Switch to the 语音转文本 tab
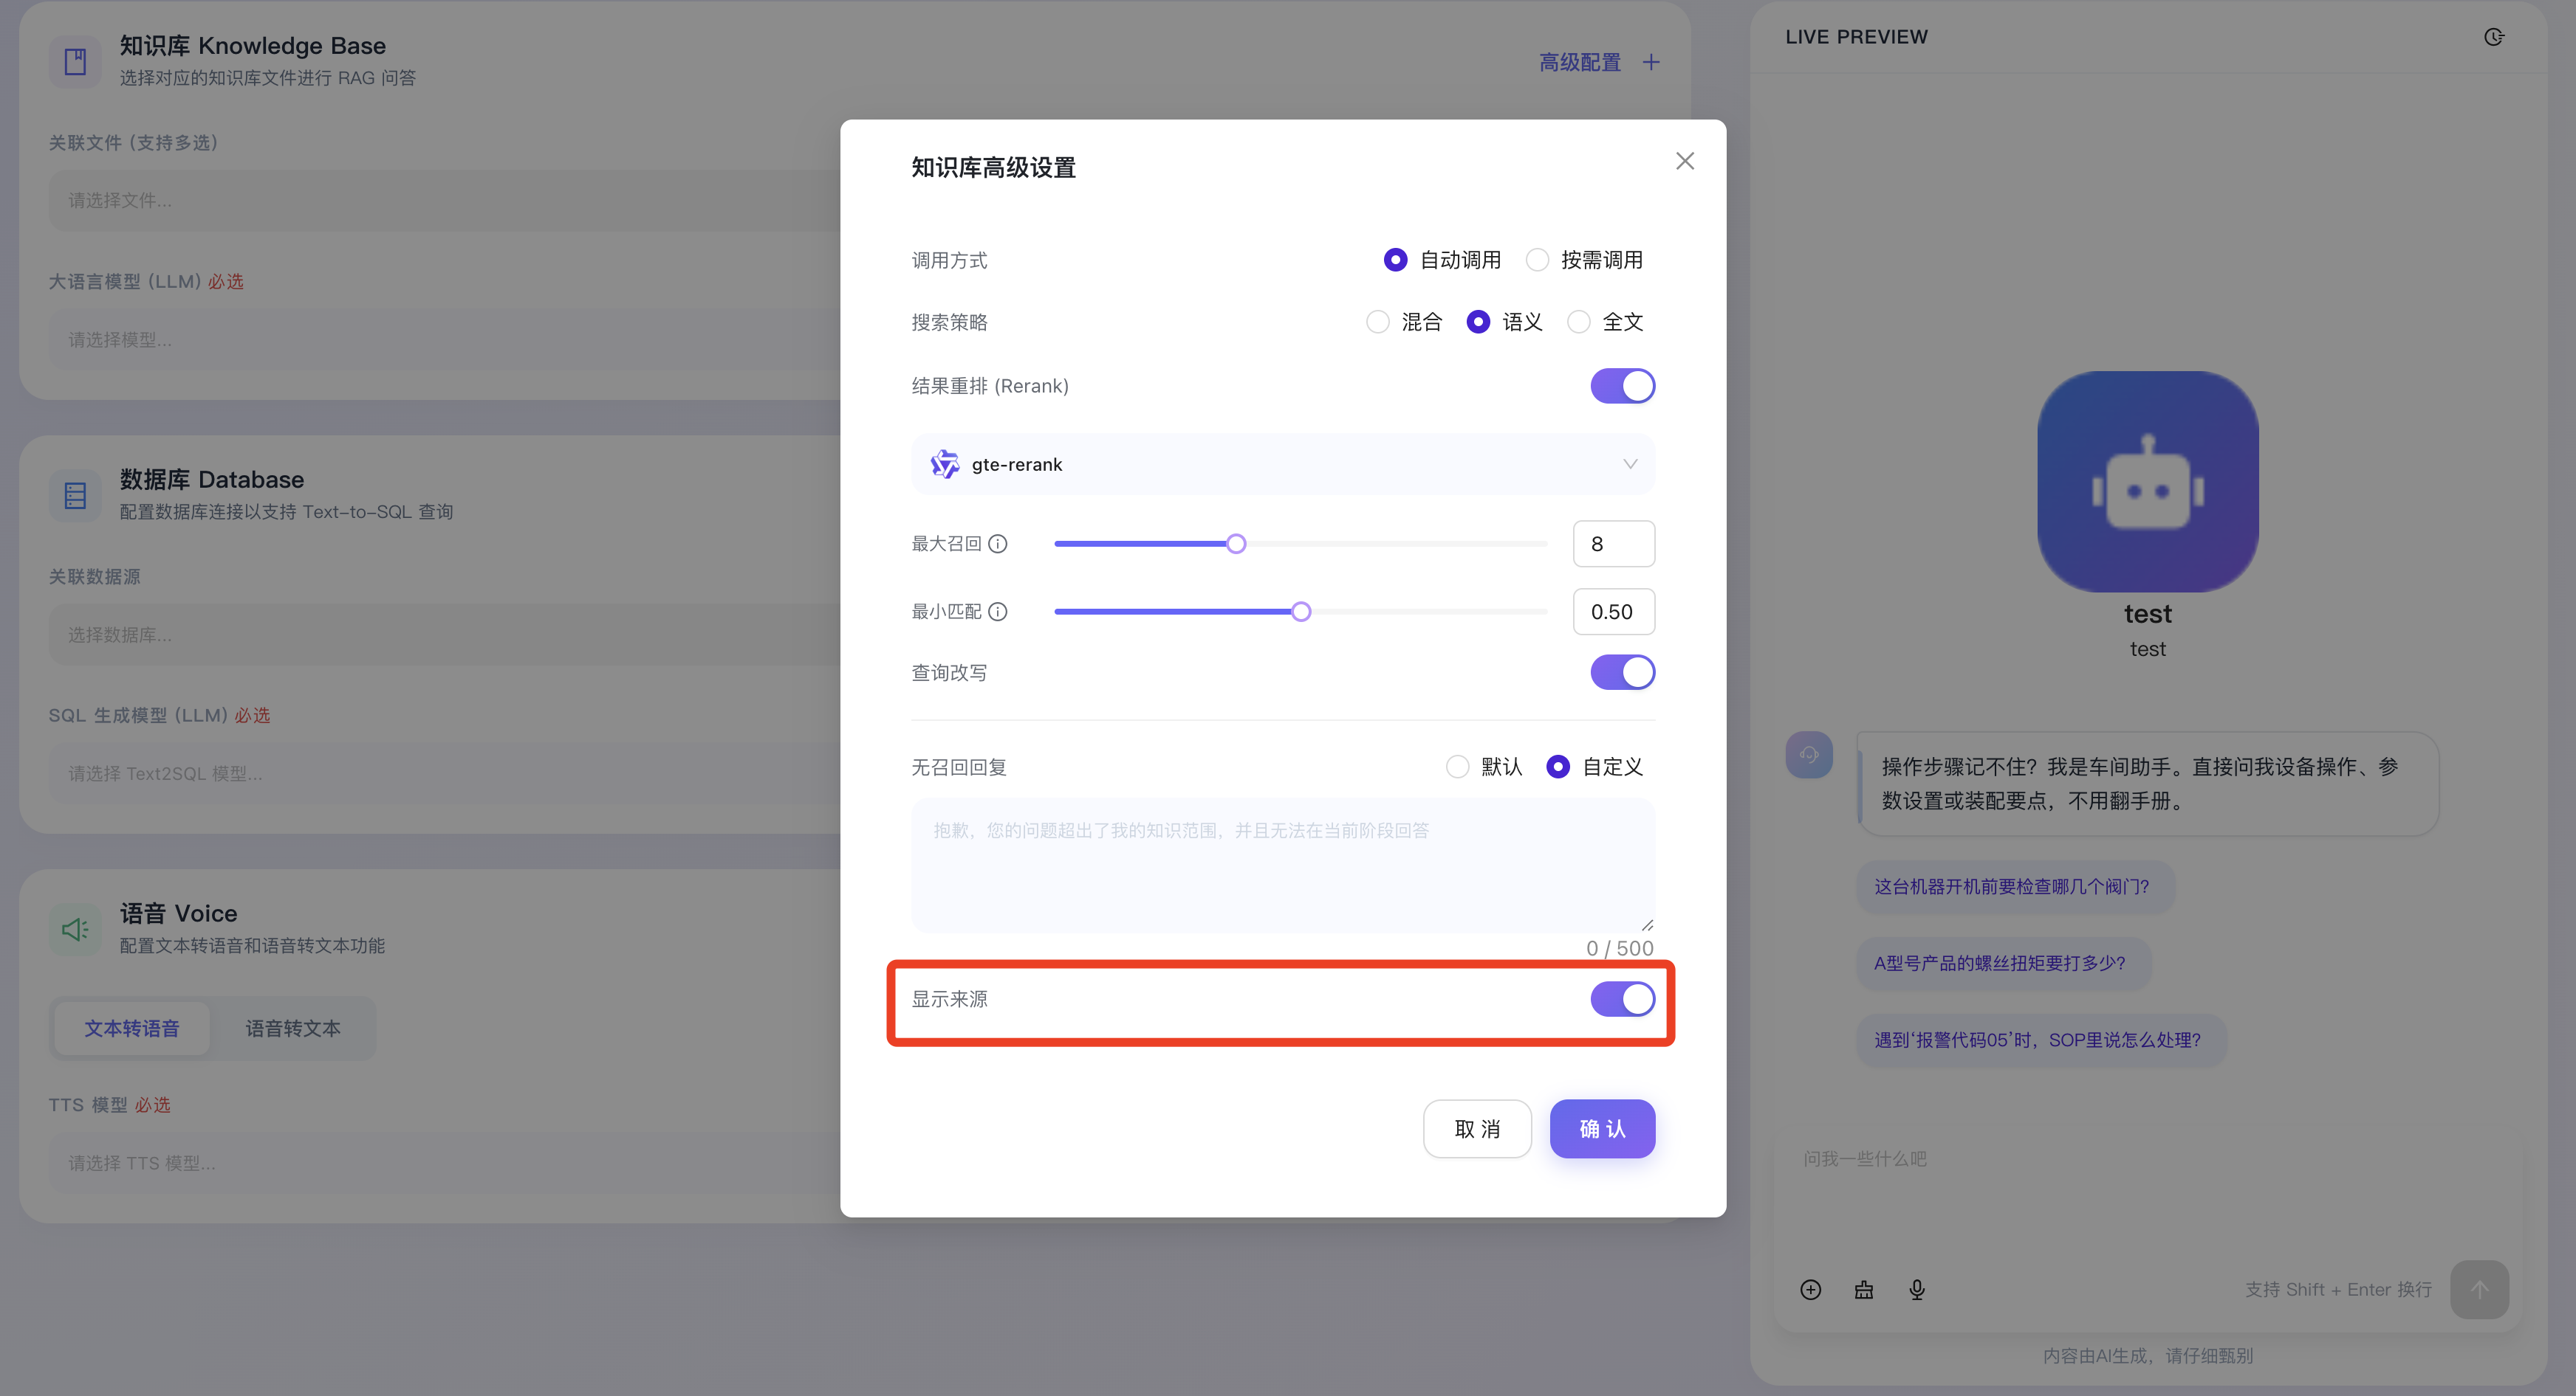The height and width of the screenshot is (1396, 2576). point(293,1029)
